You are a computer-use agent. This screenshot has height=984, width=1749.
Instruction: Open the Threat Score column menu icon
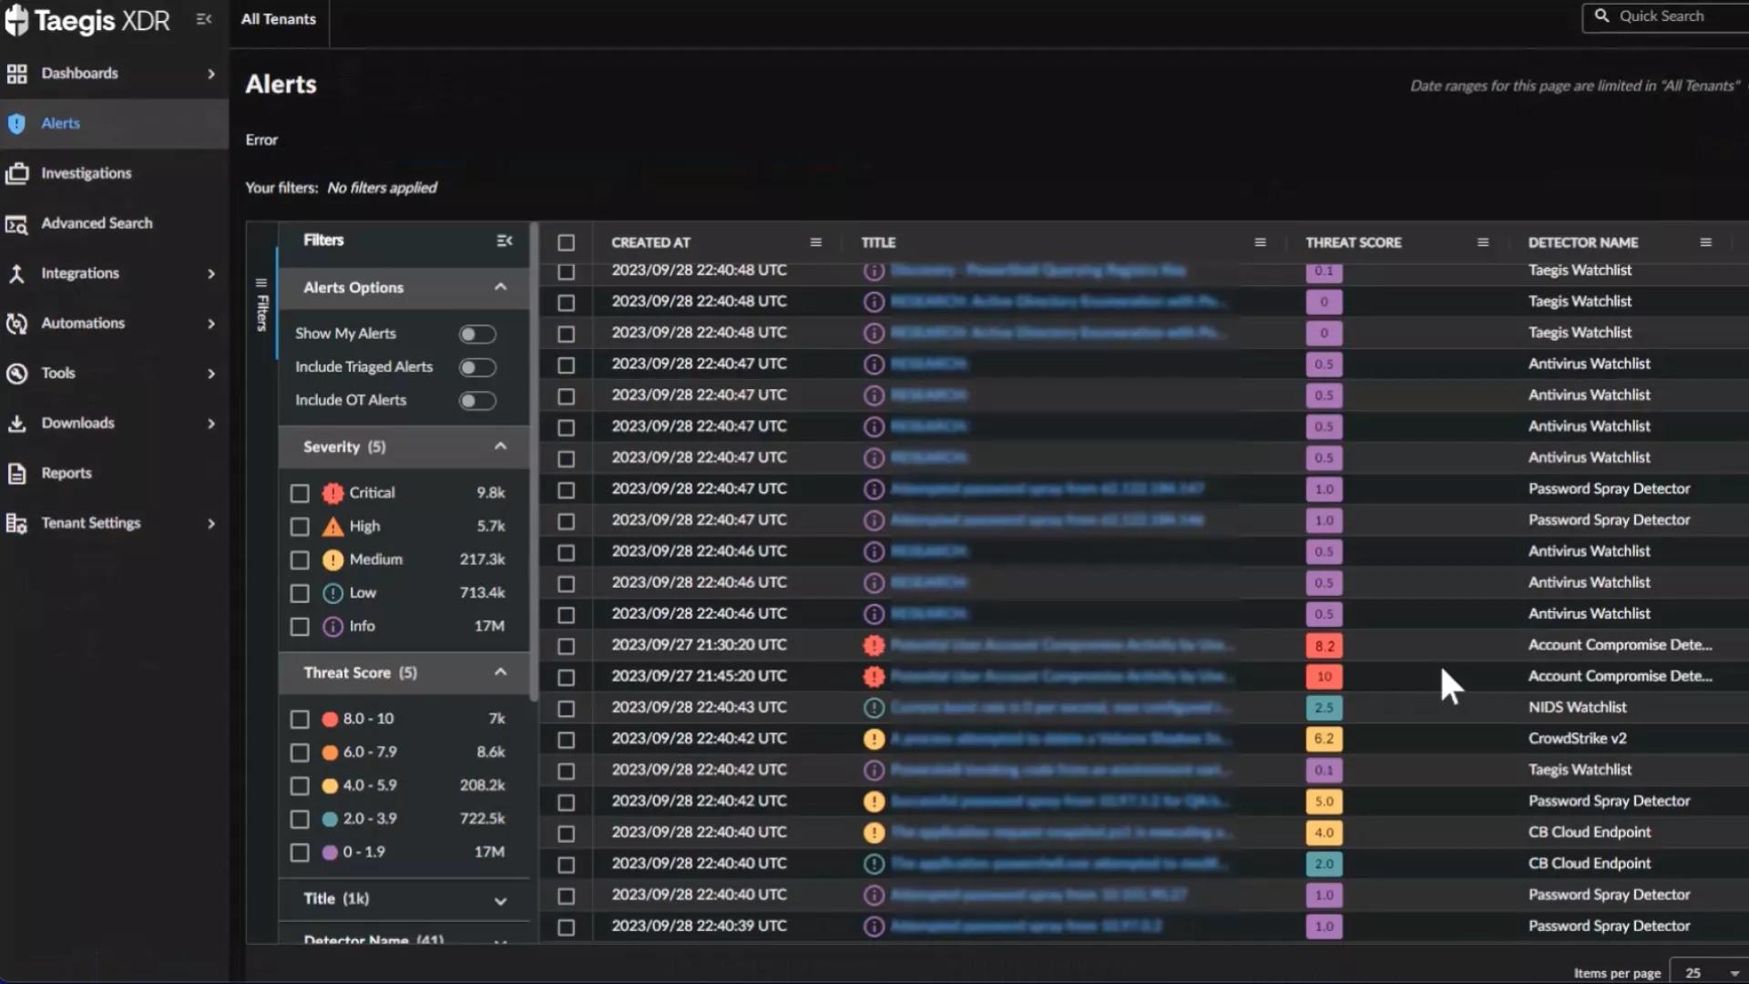pos(1482,242)
